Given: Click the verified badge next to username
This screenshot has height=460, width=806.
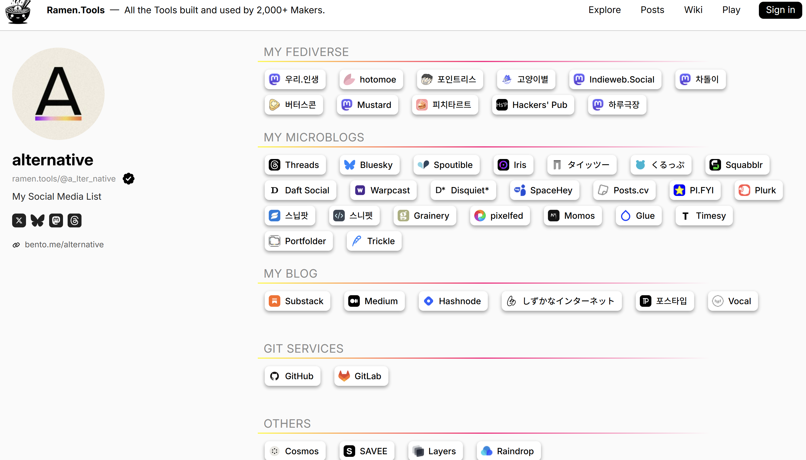Looking at the screenshot, I should tap(128, 179).
